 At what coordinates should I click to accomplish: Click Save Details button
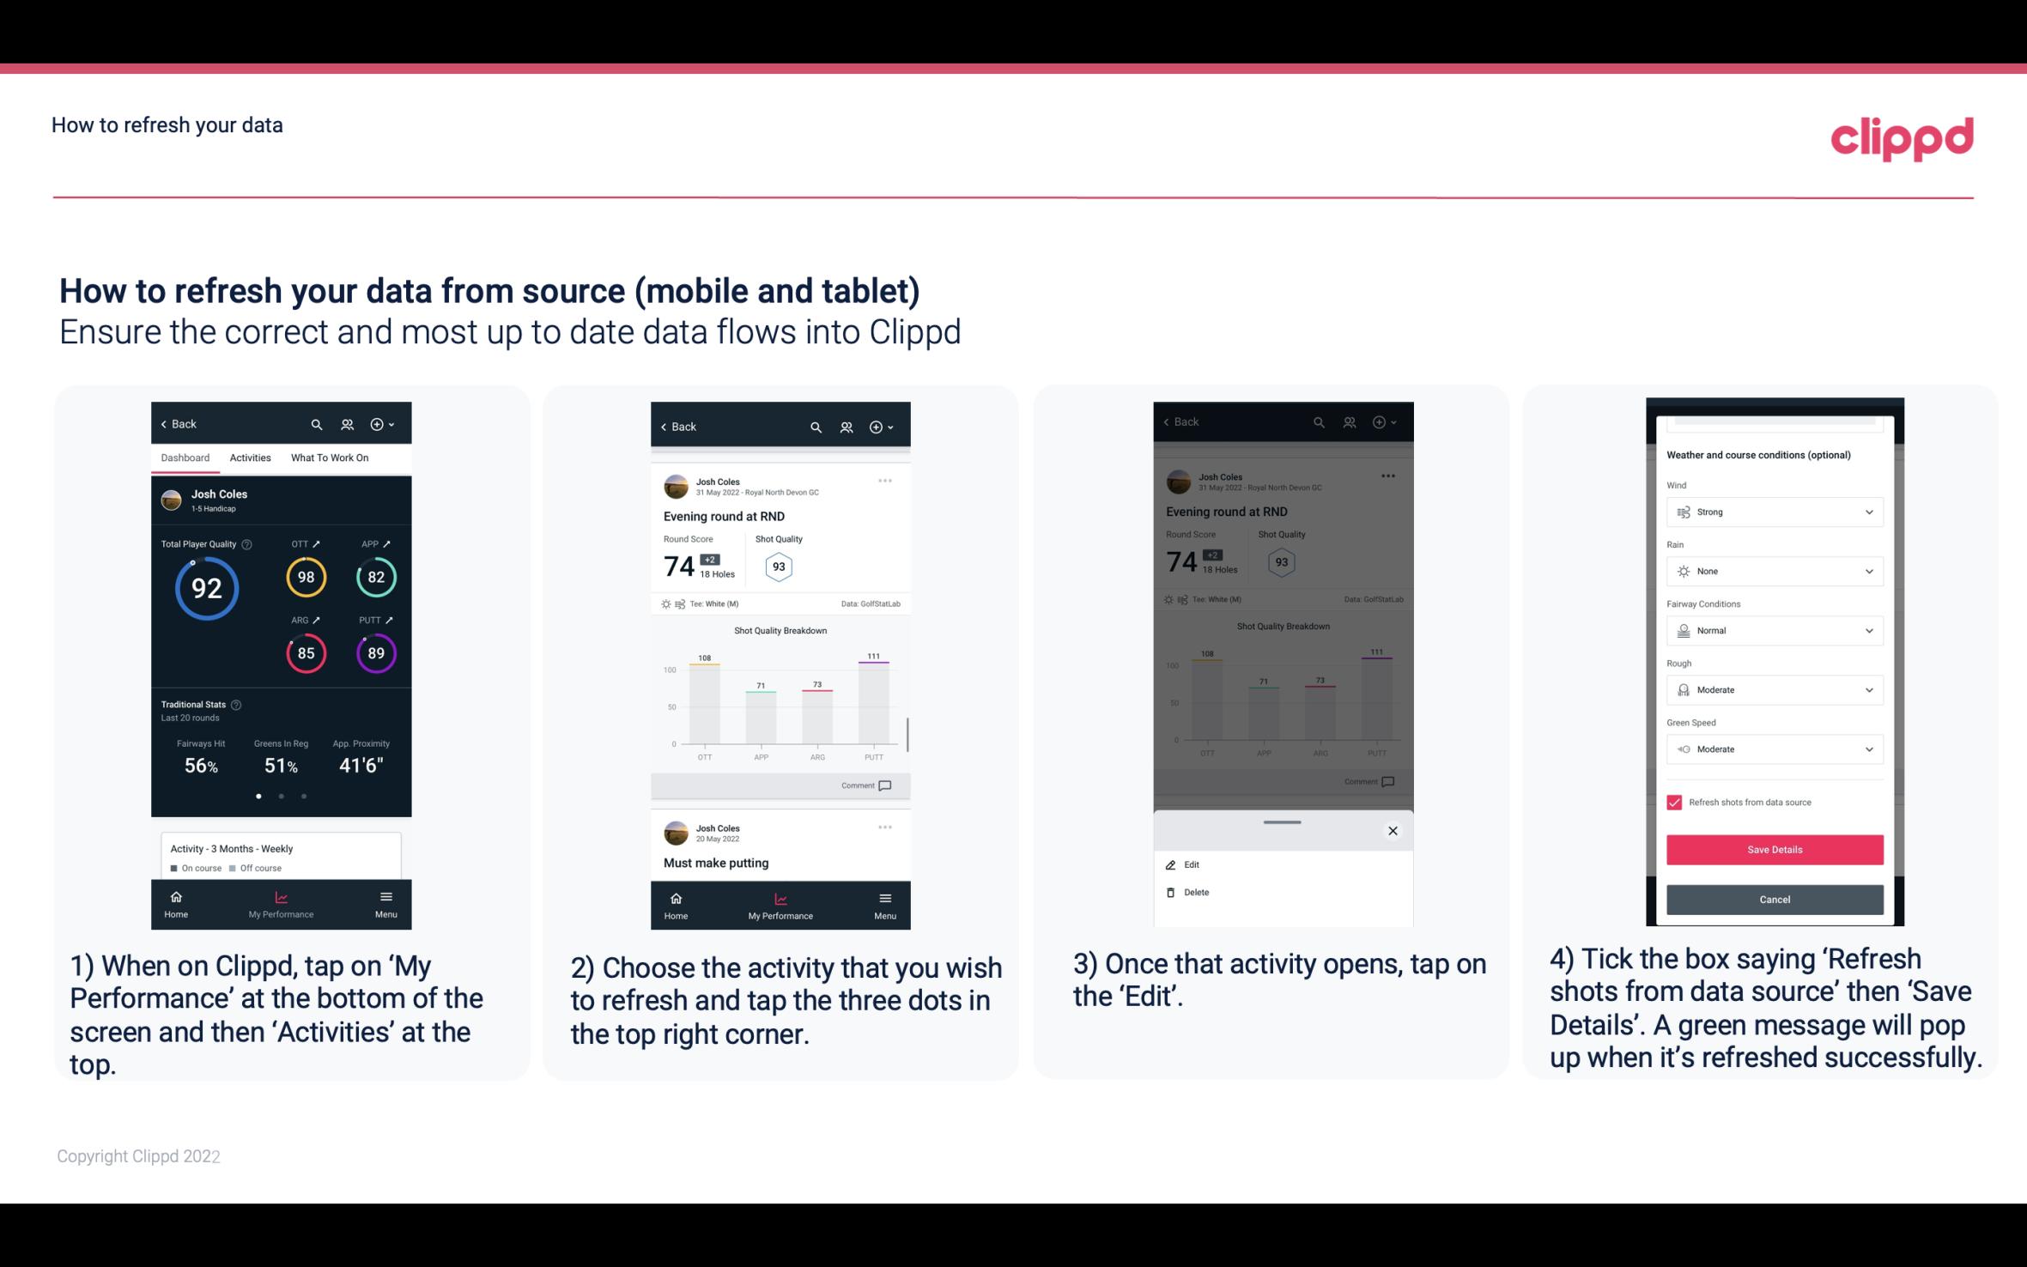(x=1773, y=850)
